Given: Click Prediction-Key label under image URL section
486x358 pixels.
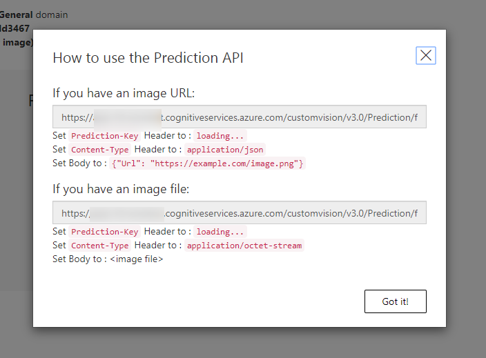Looking at the screenshot, I should [x=105, y=136].
